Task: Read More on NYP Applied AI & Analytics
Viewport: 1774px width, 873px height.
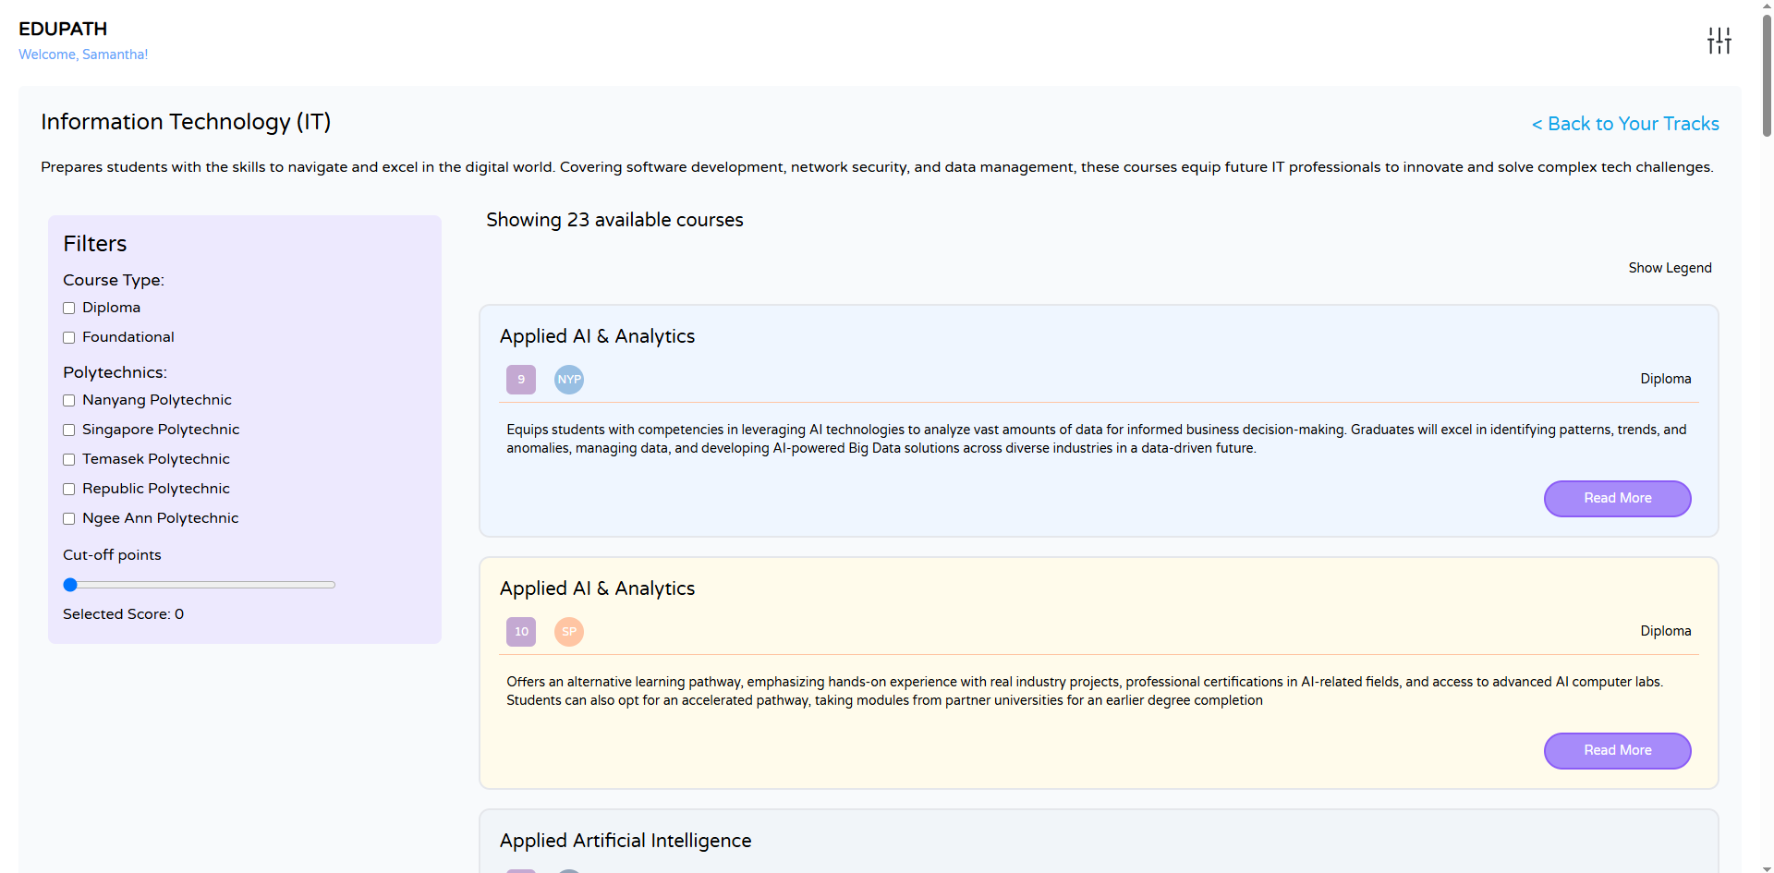Action: click(x=1617, y=498)
